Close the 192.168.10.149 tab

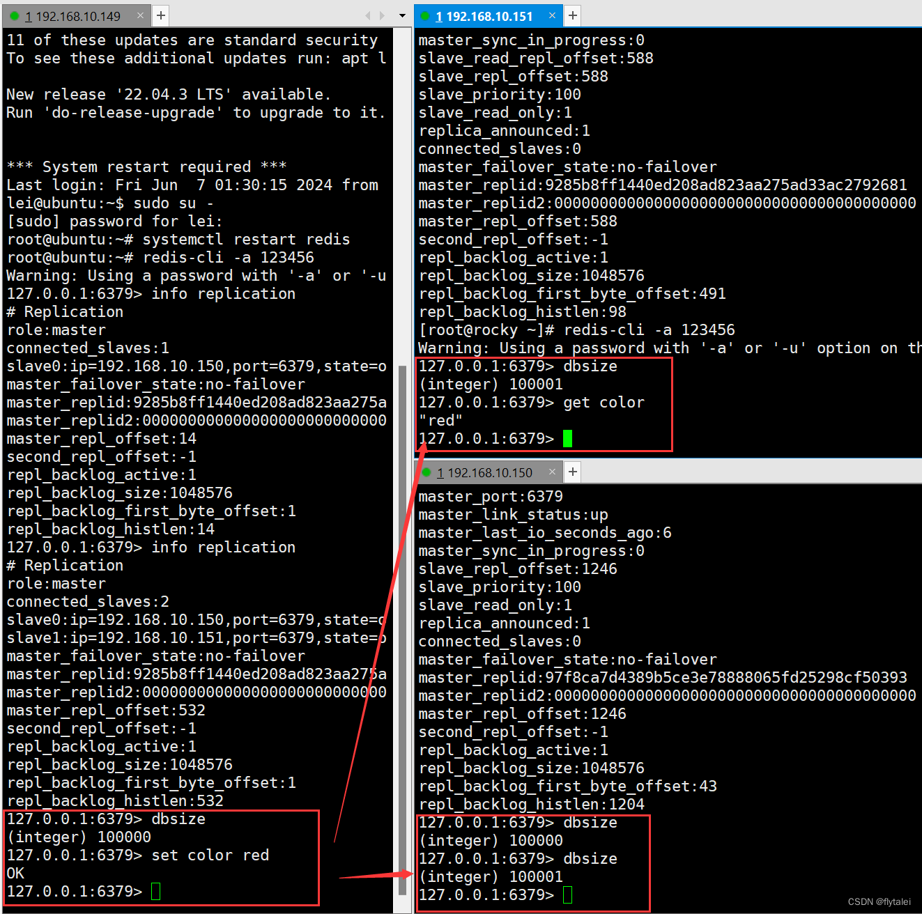point(140,15)
